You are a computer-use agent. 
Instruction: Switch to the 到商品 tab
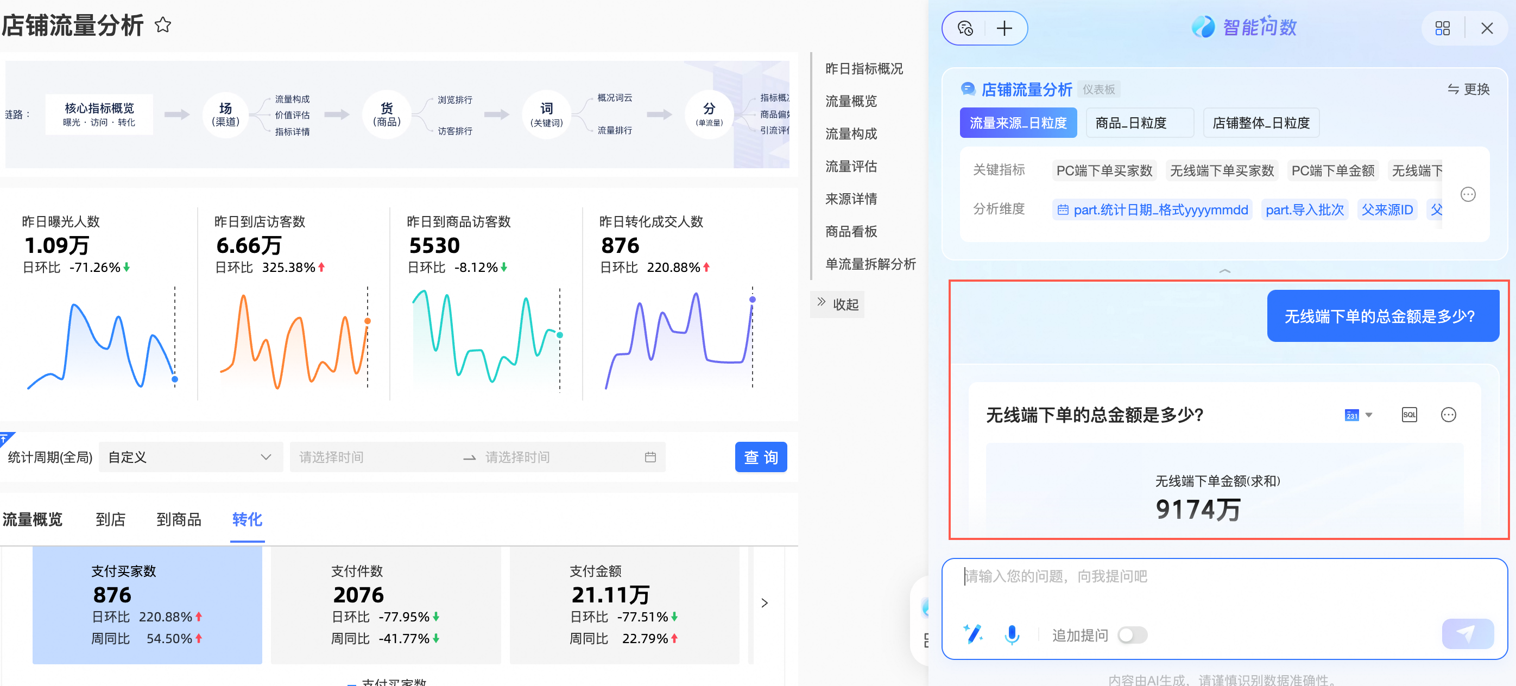pos(179,519)
